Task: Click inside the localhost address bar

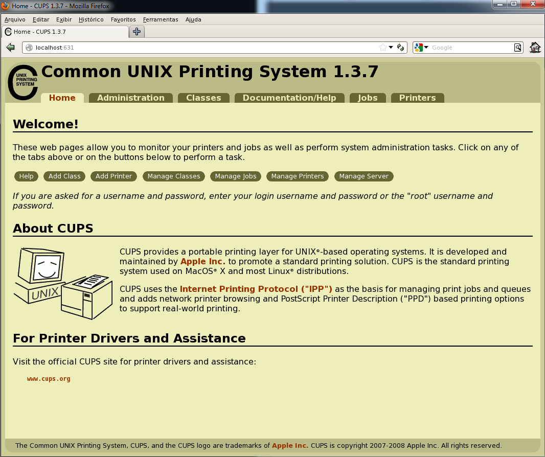Action: coord(153,47)
